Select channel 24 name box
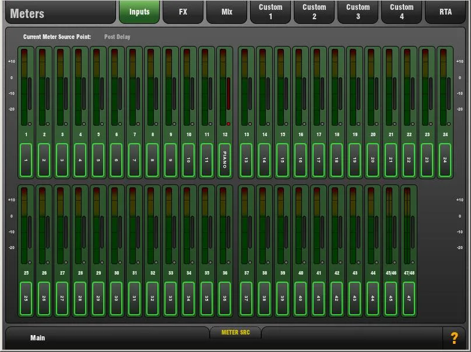The image size is (471, 352). tap(445, 160)
